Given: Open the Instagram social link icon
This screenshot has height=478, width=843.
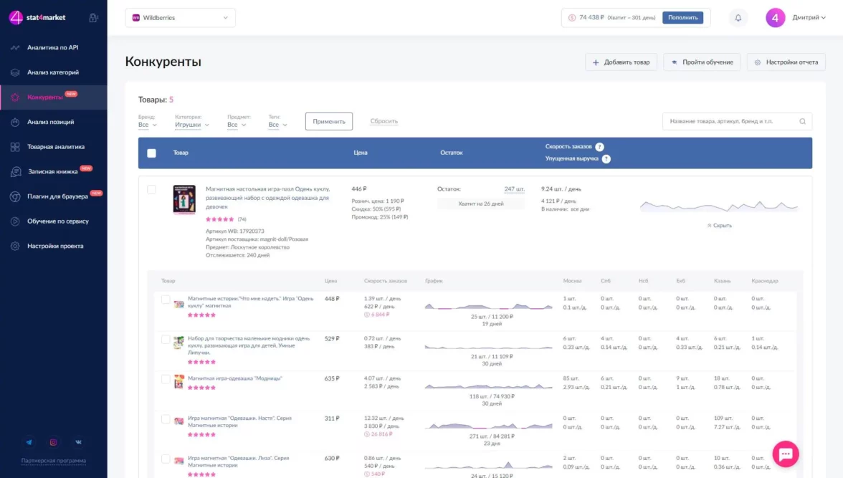Looking at the screenshot, I should tap(53, 442).
